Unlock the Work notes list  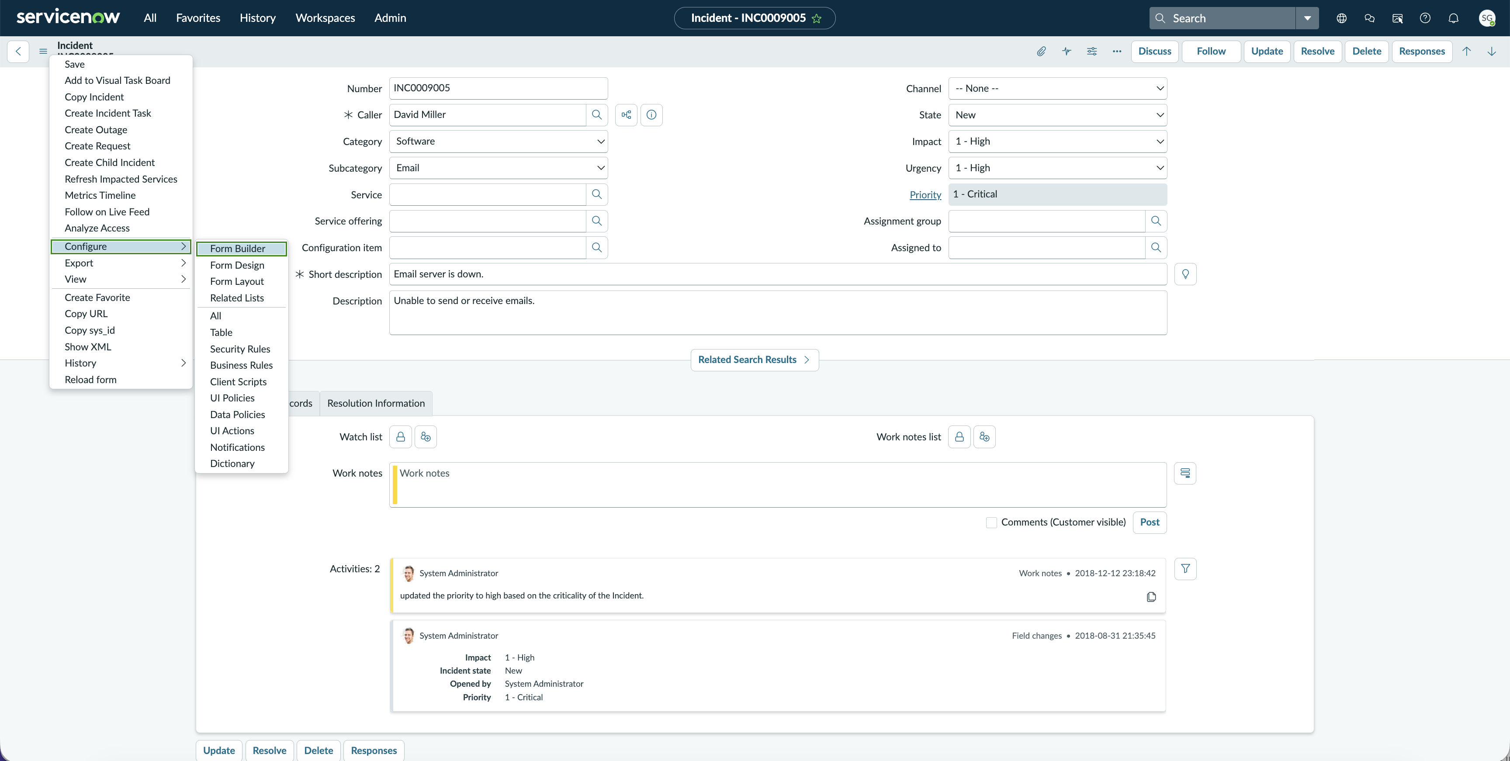(x=959, y=437)
